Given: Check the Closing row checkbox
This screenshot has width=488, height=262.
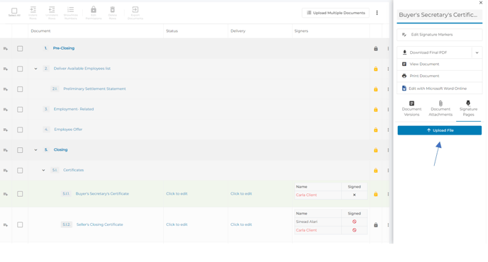Looking at the screenshot, I should (x=20, y=150).
